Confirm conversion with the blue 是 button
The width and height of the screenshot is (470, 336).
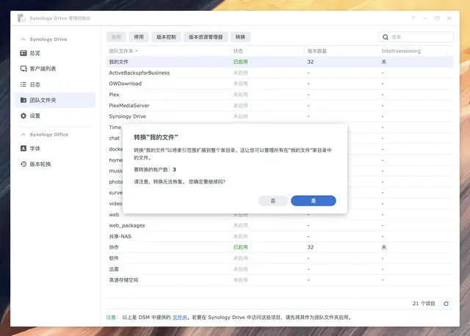[x=314, y=200]
